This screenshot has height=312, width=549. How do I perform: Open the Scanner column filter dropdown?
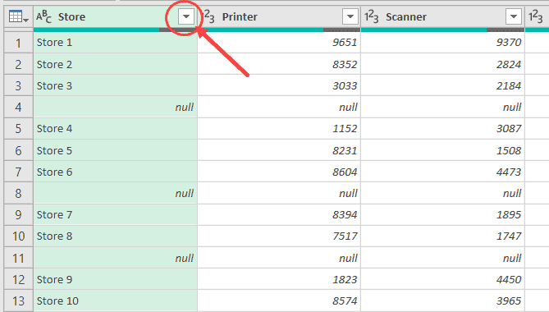pyautogui.click(x=514, y=16)
